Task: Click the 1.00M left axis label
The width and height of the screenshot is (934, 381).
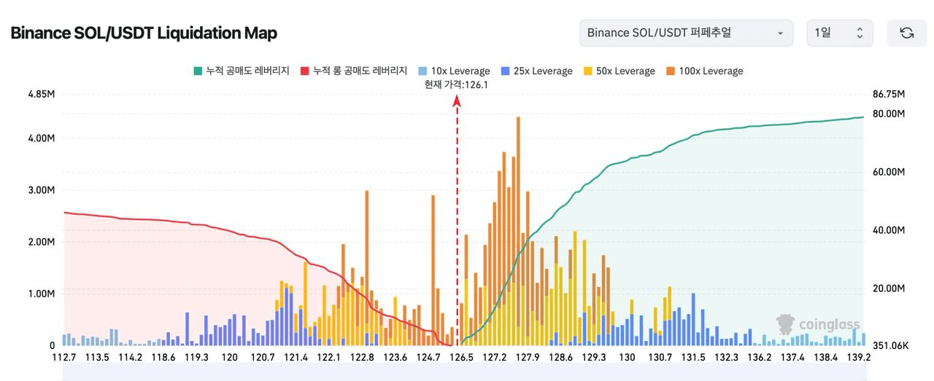Action: click(x=41, y=294)
